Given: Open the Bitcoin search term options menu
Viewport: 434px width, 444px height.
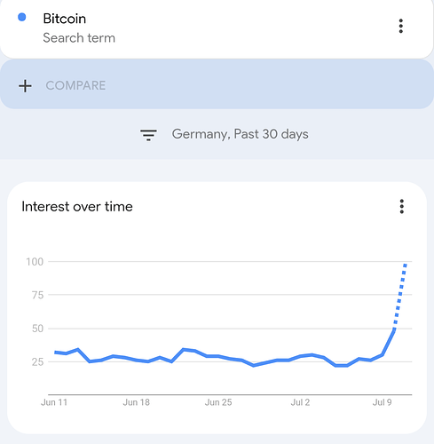Looking at the screenshot, I should click(x=400, y=26).
